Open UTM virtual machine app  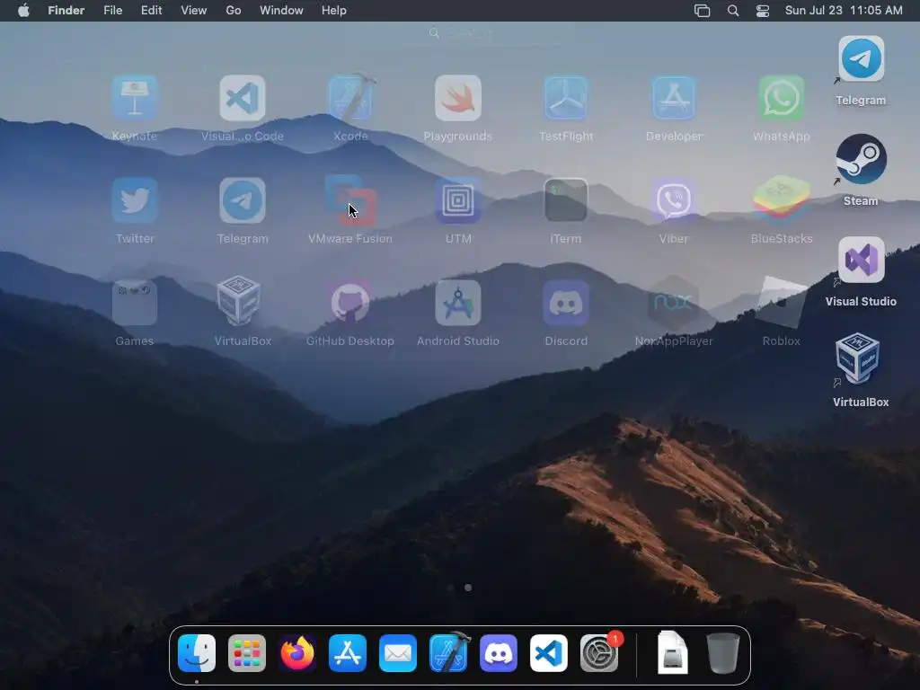pos(458,200)
